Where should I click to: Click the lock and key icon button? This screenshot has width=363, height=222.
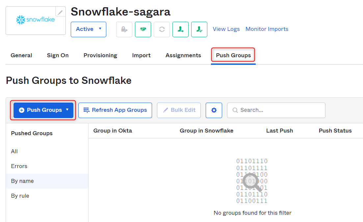tap(124, 29)
